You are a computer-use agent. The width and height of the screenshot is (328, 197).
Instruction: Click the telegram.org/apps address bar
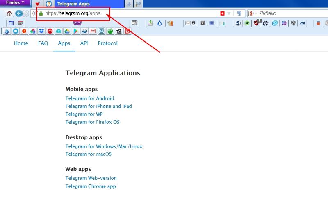pyautogui.click(x=125, y=13)
